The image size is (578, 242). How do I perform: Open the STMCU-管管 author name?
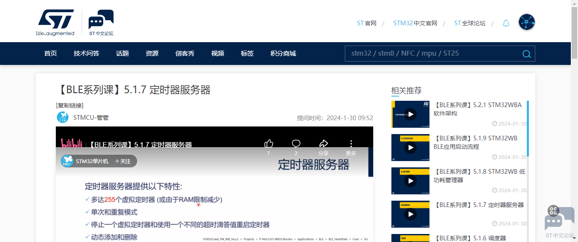91,118
